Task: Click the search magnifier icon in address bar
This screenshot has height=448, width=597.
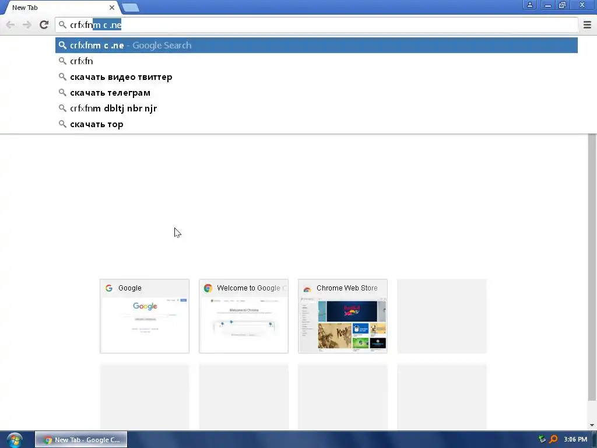Action: tap(62, 24)
